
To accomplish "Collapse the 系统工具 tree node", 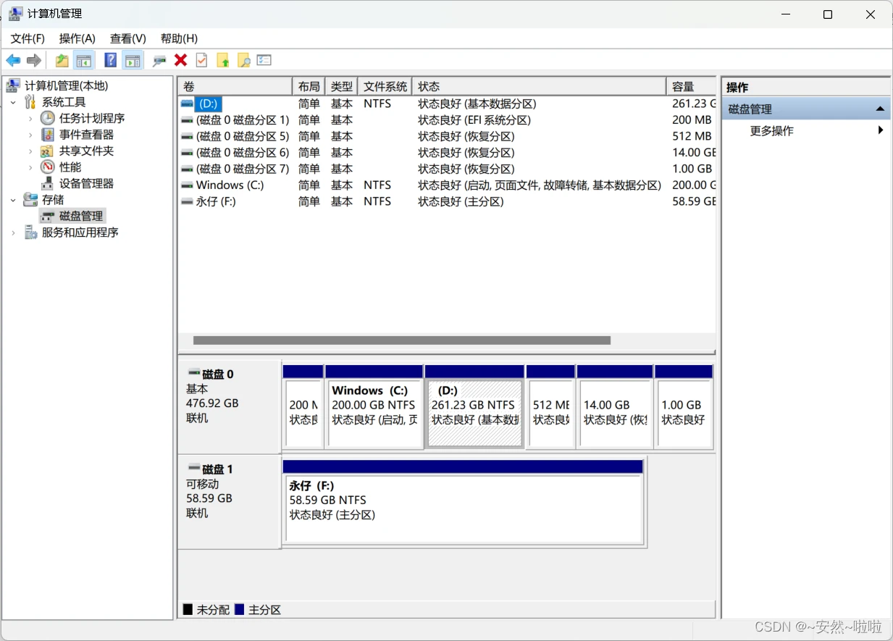I will pyautogui.click(x=13, y=102).
